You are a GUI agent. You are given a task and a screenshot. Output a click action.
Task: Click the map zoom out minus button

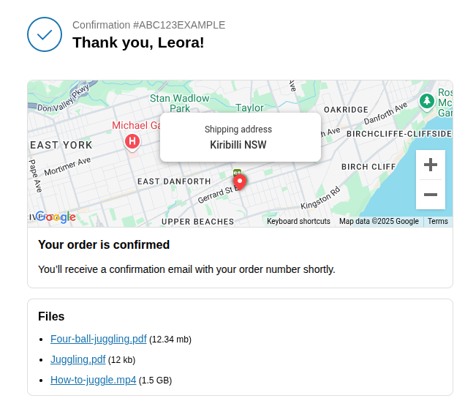coord(431,195)
